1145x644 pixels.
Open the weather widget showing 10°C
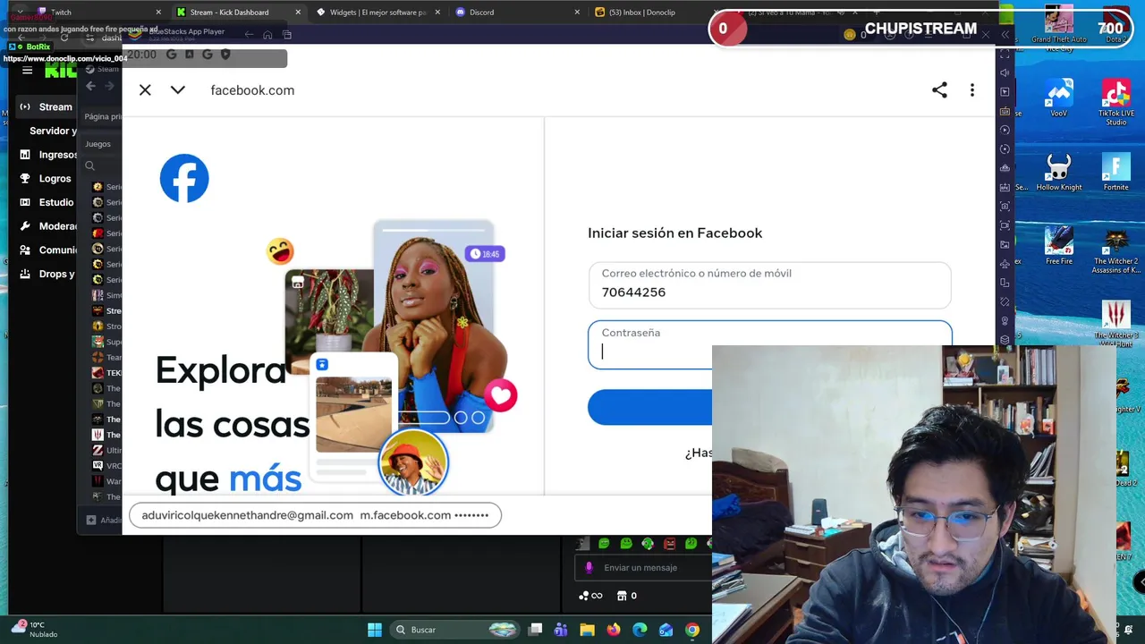click(x=34, y=629)
